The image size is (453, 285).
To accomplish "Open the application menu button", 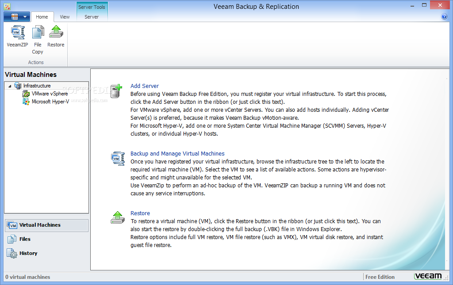I will click(16, 17).
